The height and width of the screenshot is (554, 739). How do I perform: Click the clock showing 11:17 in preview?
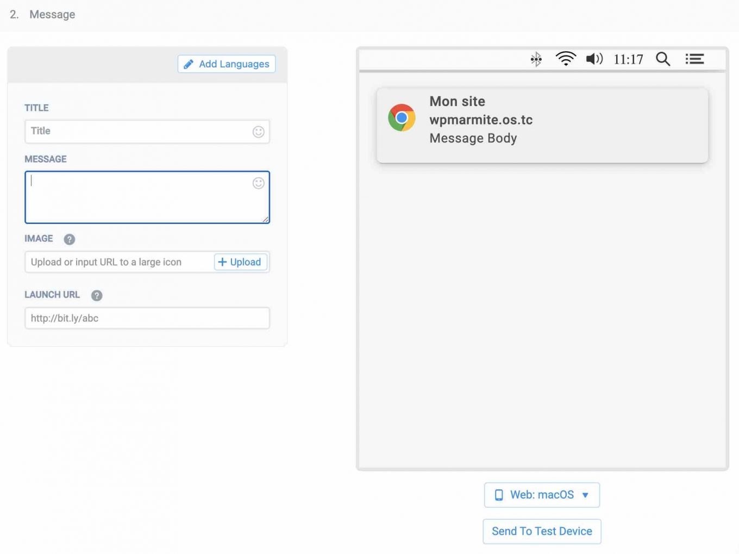tap(628, 59)
